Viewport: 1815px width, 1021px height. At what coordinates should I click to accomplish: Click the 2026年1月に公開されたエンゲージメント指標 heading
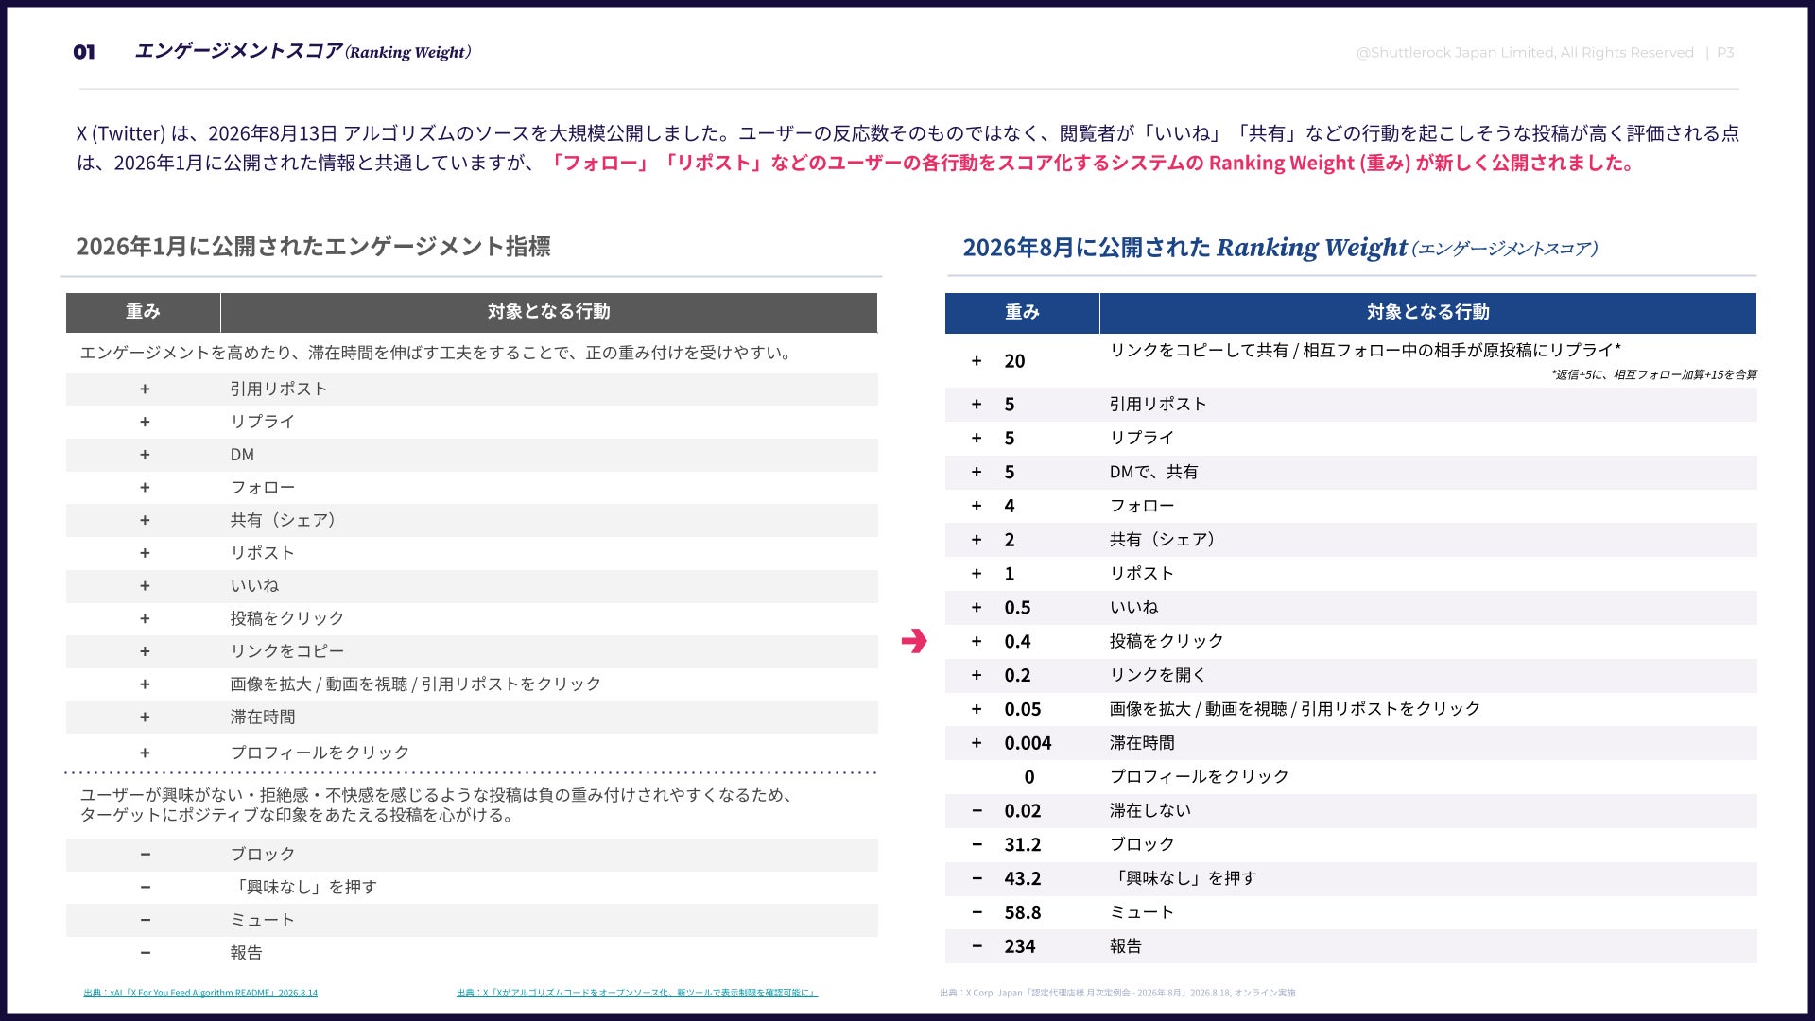(313, 247)
